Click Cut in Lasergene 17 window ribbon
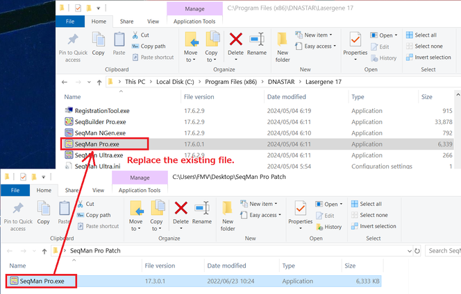The height and width of the screenshot is (294, 461). click(141, 35)
